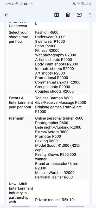Tap 'Reality Shows R250,000 winner' text
96x208 pixels.
click(x=55, y=157)
